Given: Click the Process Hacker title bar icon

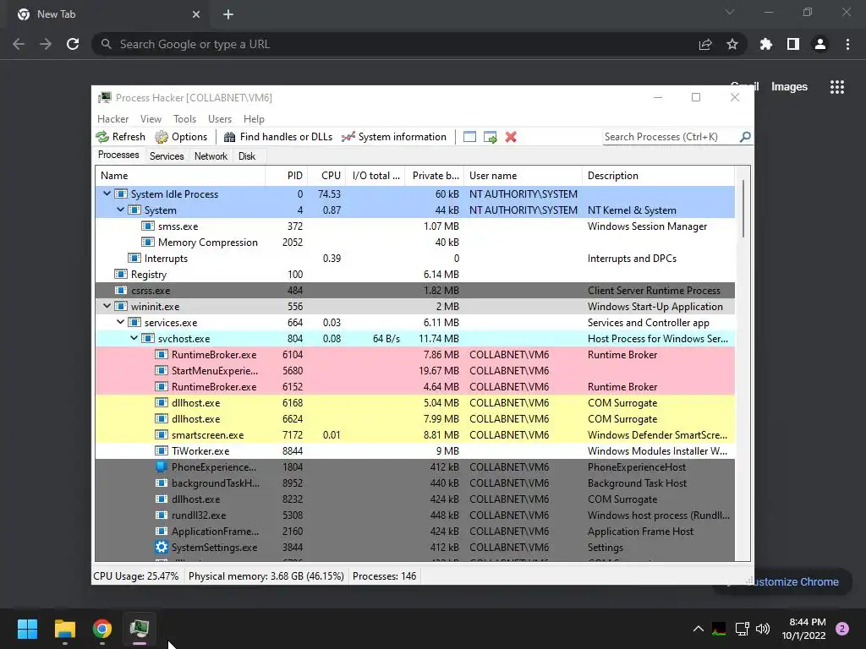Looking at the screenshot, I should (x=104, y=98).
